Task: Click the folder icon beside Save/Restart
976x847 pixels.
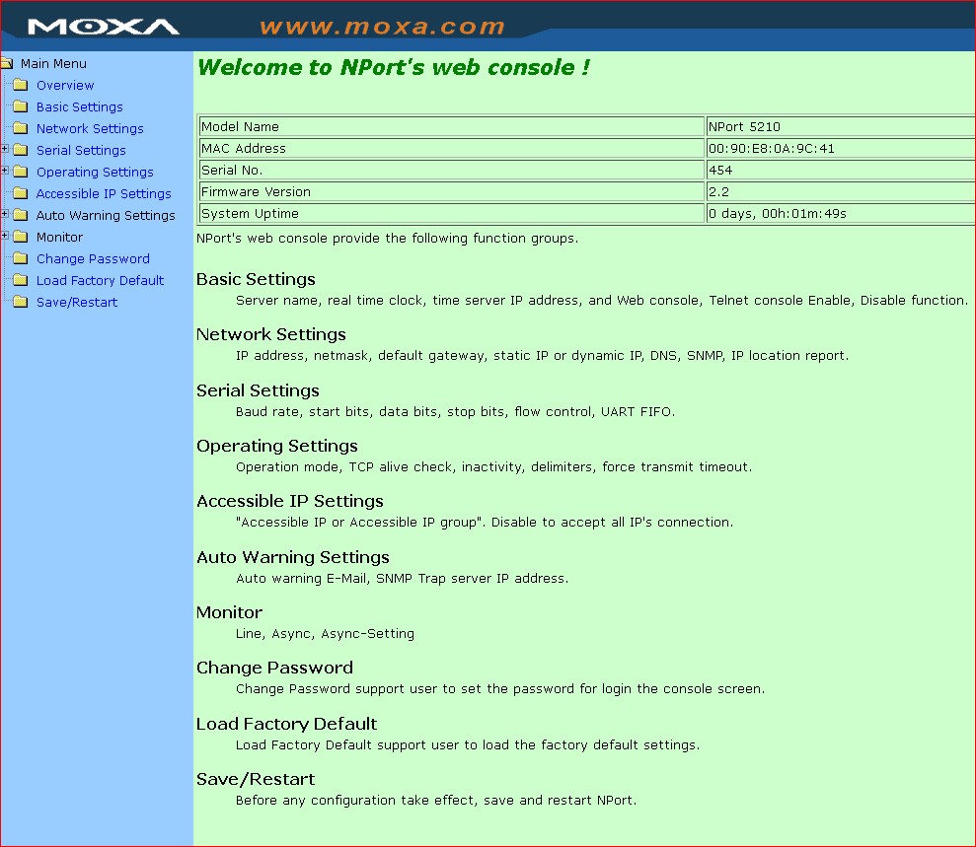Action: point(21,303)
